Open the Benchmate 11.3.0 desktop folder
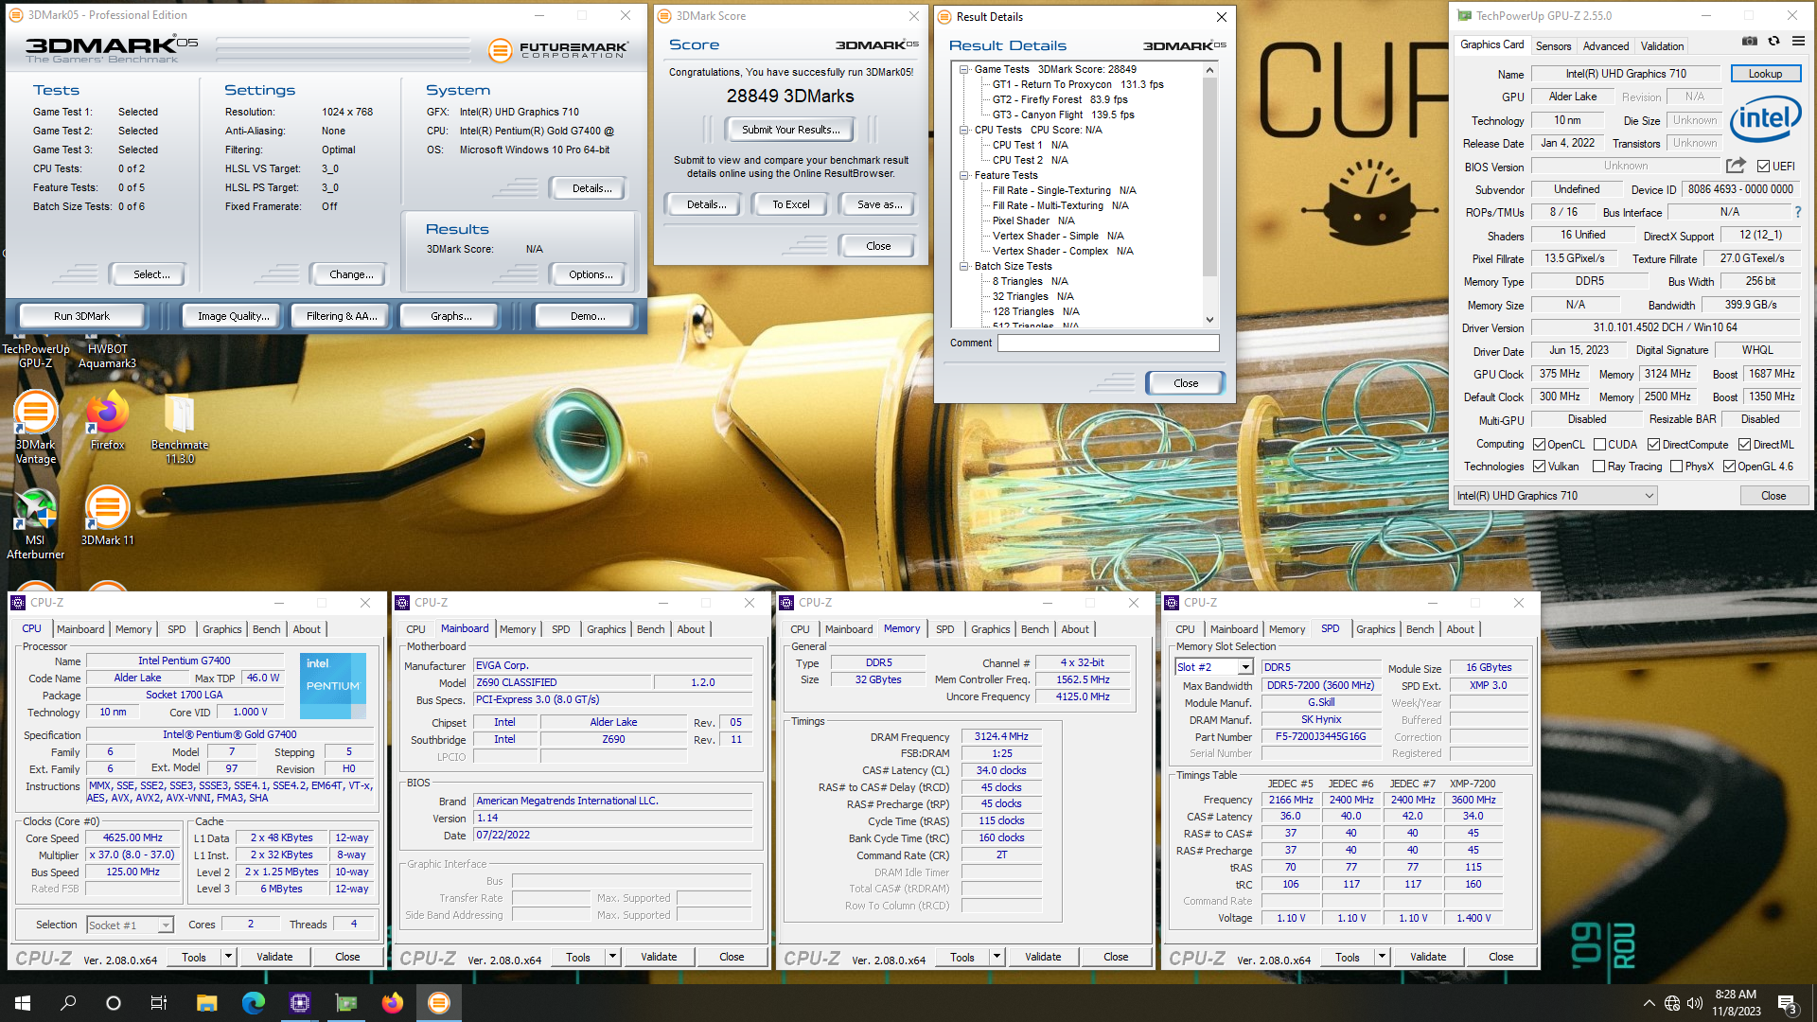The height and width of the screenshot is (1022, 1817). pyautogui.click(x=180, y=428)
